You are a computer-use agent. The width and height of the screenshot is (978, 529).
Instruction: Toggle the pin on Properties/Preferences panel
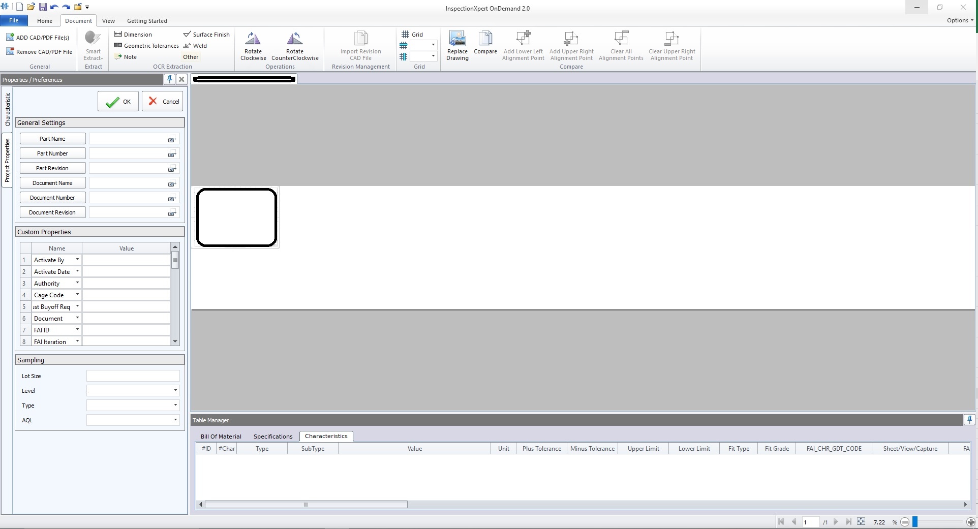tap(169, 79)
